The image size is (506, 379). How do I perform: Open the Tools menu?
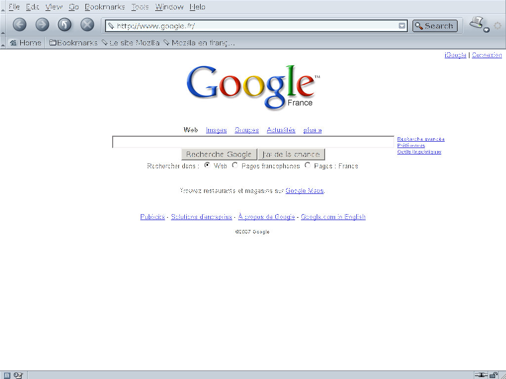tap(140, 7)
